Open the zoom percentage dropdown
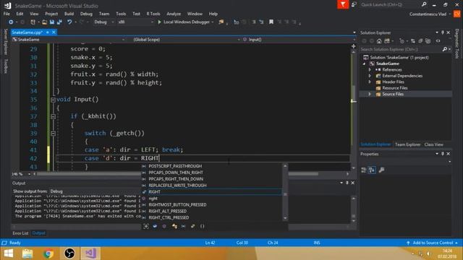Screen dimensions: 463x260 tap(29, 174)
